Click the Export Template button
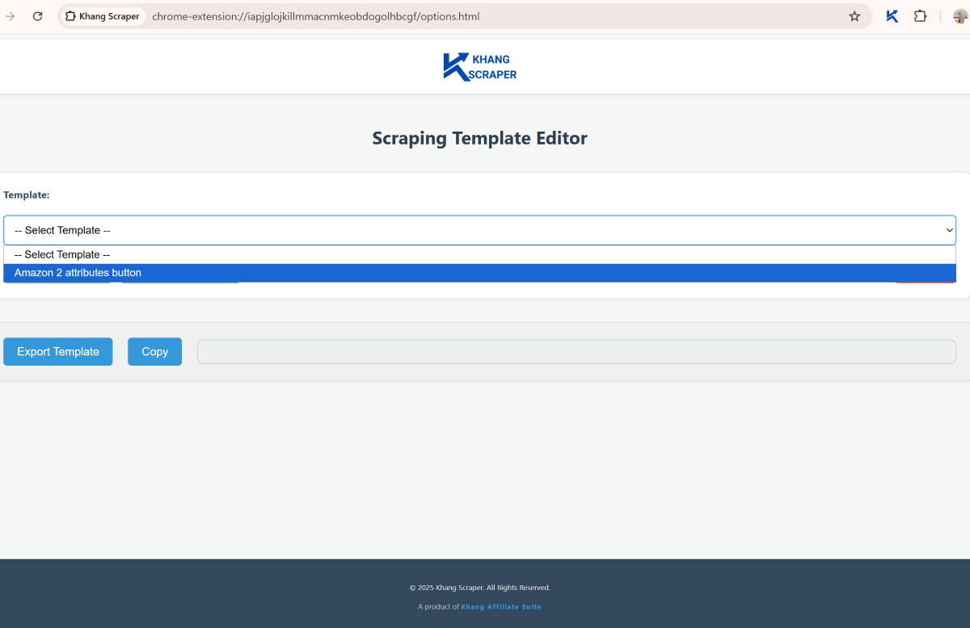Image resolution: width=970 pixels, height=628 pixels. tap(57, 351)
